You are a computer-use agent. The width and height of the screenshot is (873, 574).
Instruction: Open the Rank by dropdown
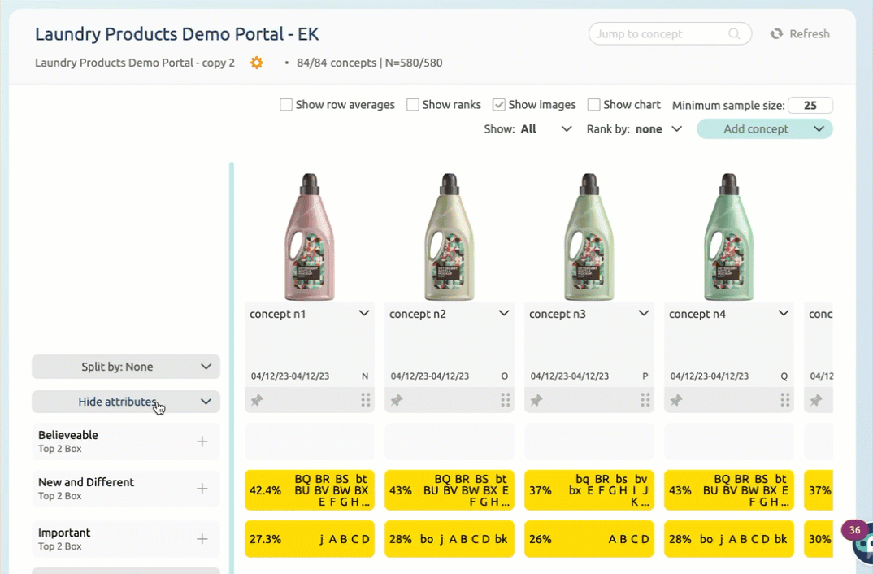634,129
